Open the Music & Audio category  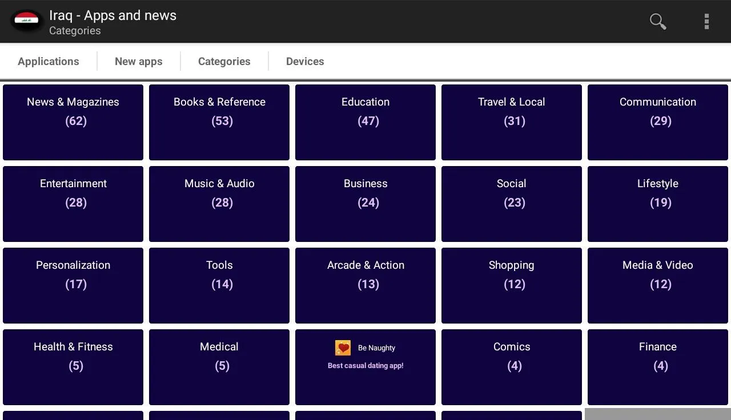pos(219,204)
